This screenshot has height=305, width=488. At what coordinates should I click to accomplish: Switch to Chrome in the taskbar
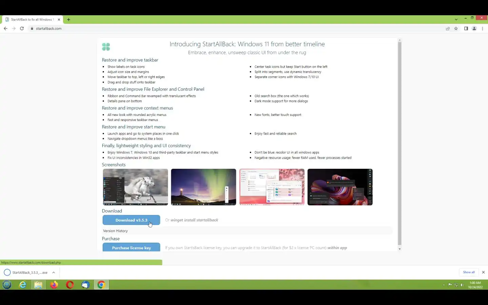point(101,285)
